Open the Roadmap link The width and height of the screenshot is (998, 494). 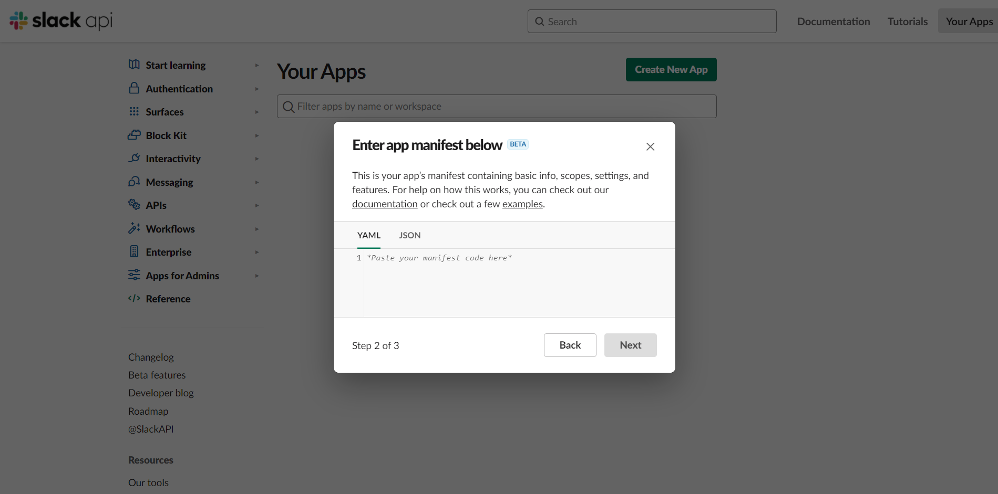[x=148, y=411]
